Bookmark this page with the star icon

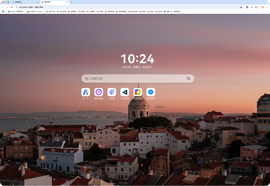[241, 7]
